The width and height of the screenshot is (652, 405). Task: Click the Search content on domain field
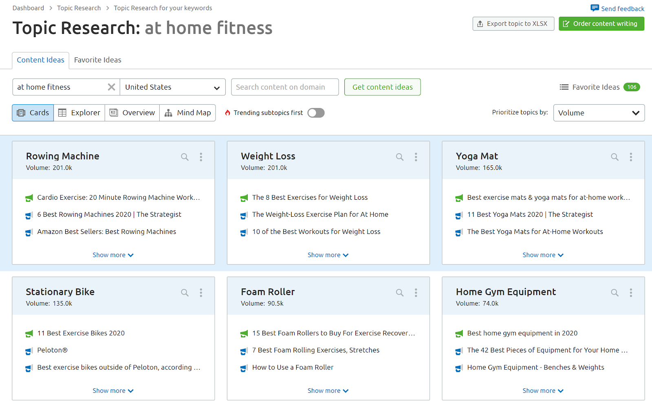click(x=285, y=87)
